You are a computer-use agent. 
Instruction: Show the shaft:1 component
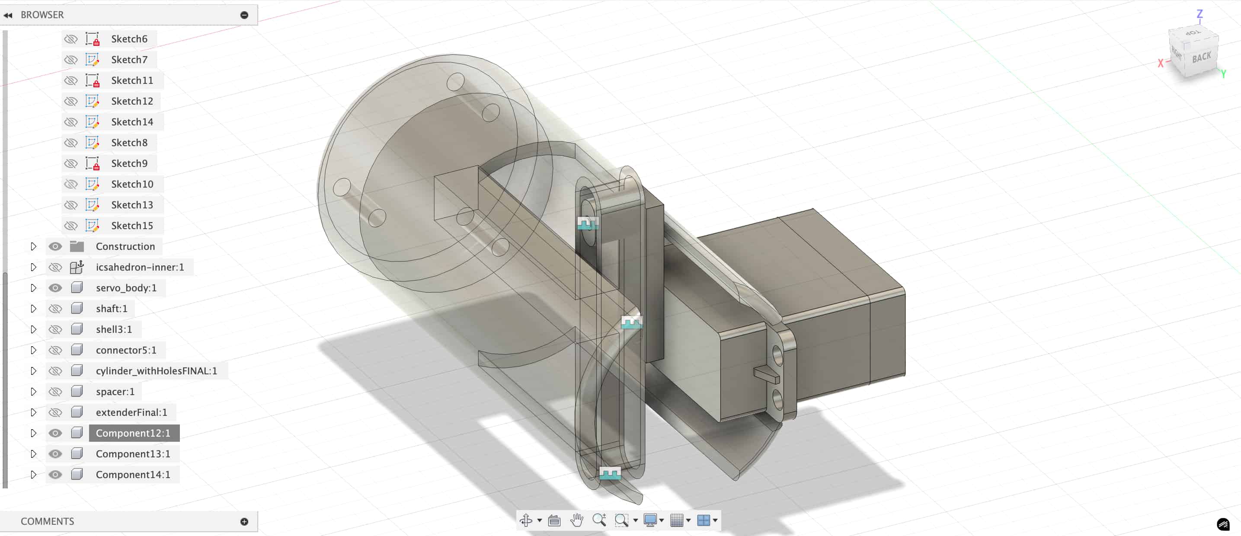[x=55, y=309]
